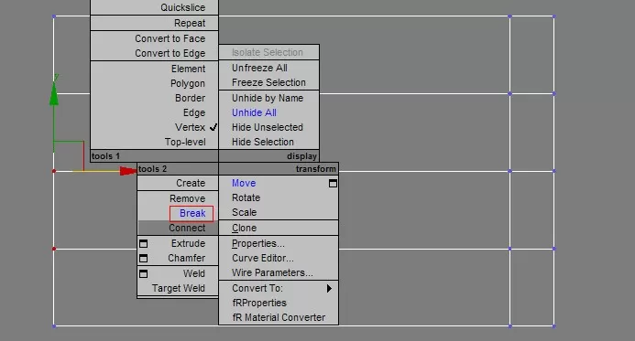Click the green Y axis gizmo arrow
The image size is (635, 341).
pos(54,93)
